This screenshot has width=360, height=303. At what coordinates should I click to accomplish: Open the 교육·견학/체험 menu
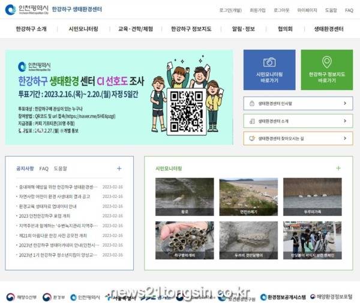(135, 29)
